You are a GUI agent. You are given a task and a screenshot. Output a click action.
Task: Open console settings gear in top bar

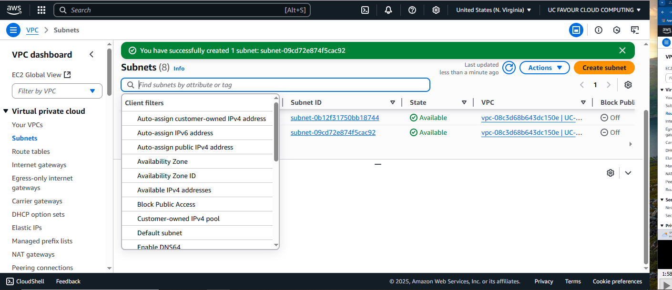point(436,10)
